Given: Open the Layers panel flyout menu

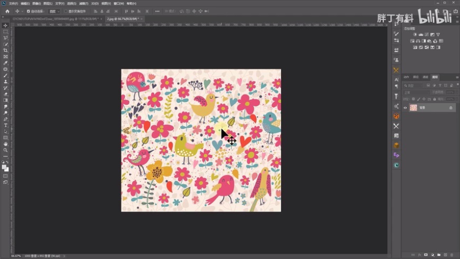Looking at the screenshot, I should (x=457, y=77).
